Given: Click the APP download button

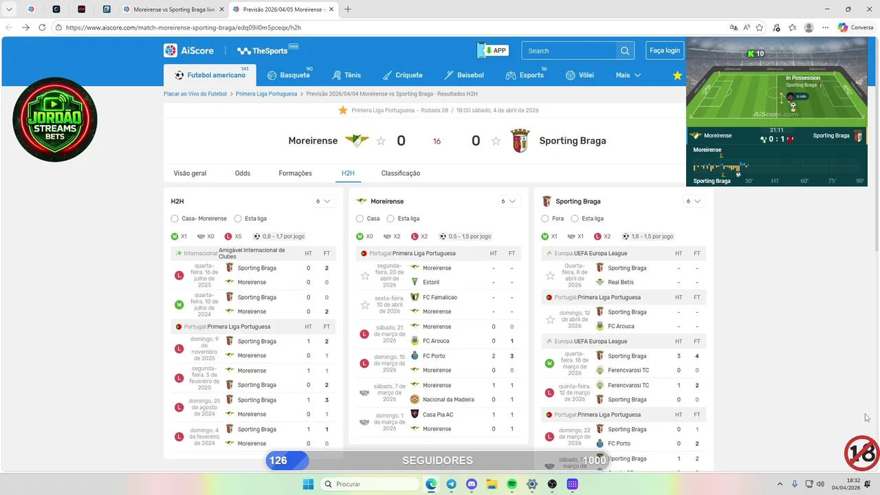Looking at the screenshot, I should click(492, 50).
